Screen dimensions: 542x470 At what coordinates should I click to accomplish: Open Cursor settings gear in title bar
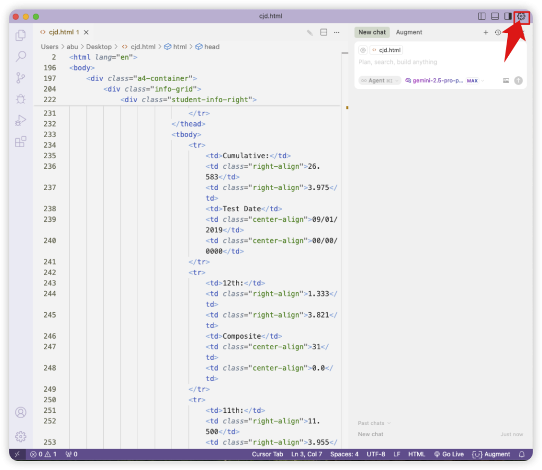521,16
